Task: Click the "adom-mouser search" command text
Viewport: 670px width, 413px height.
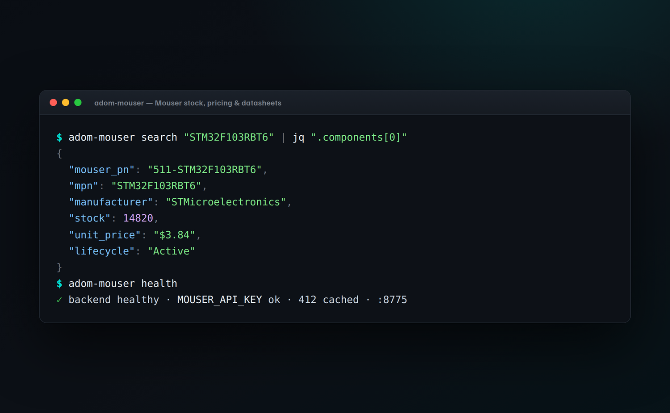Action: click(x=123, y=138)
